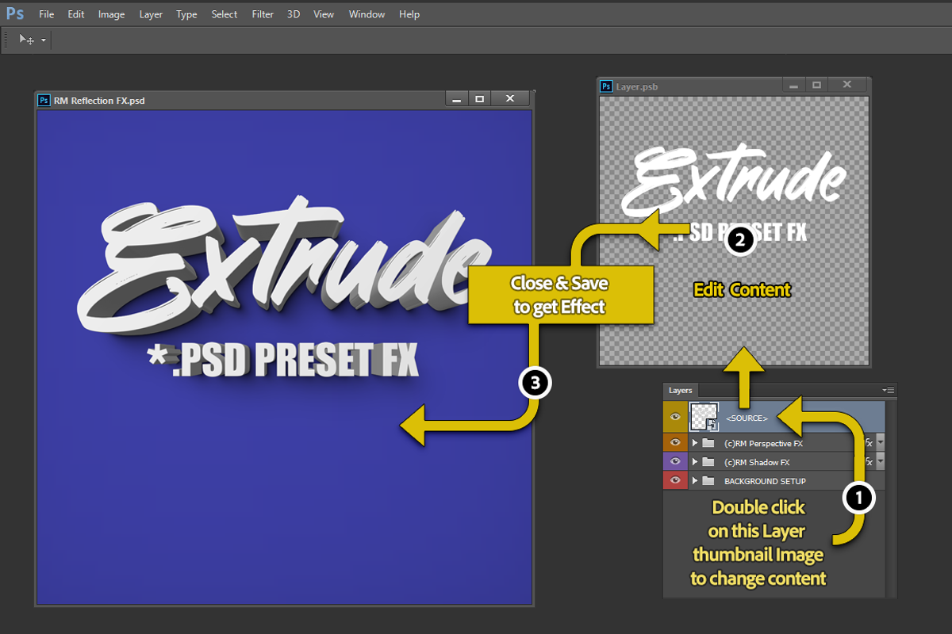Image resolution: width=952 pixels, height=634 pixels.
Task: Open tool preset picker arrow beside Move tool
Action: point(44,40)
